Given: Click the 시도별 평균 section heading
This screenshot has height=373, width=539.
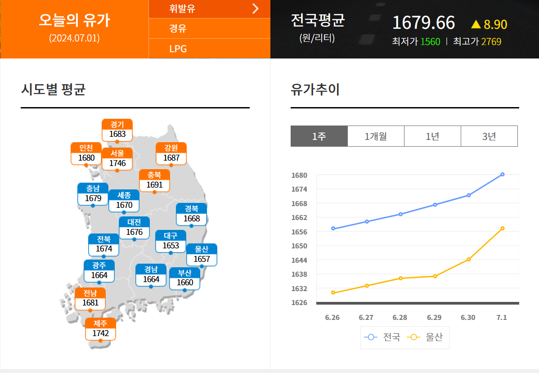Looking at the screenshot, I should click(53, 90).
